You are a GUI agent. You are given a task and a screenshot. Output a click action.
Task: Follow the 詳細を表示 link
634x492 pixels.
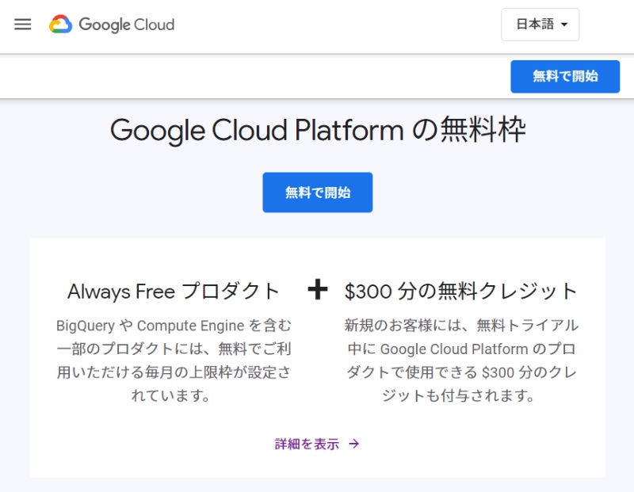tap(307, 444)
